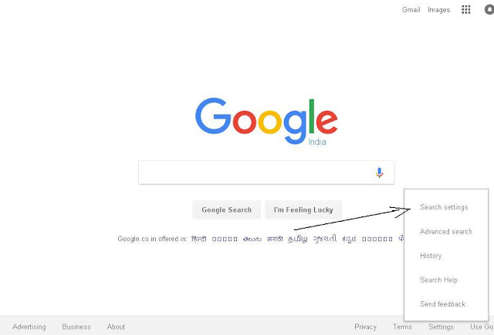Click the Google India logo

click(x=266, y=122)
